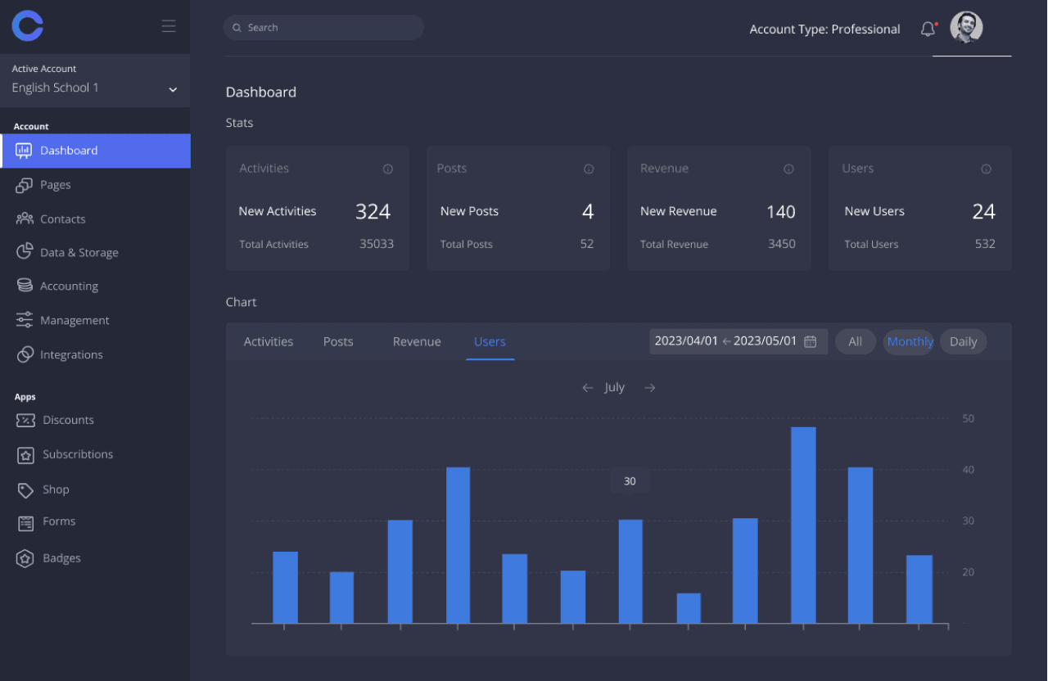Image resolution: width=1048 pixels, height=681 pixels.
Task: Open the user profile avatar menu
Action: point(966,28)
